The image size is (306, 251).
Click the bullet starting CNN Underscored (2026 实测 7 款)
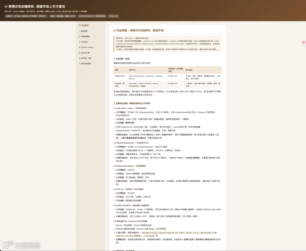(158, 127)
